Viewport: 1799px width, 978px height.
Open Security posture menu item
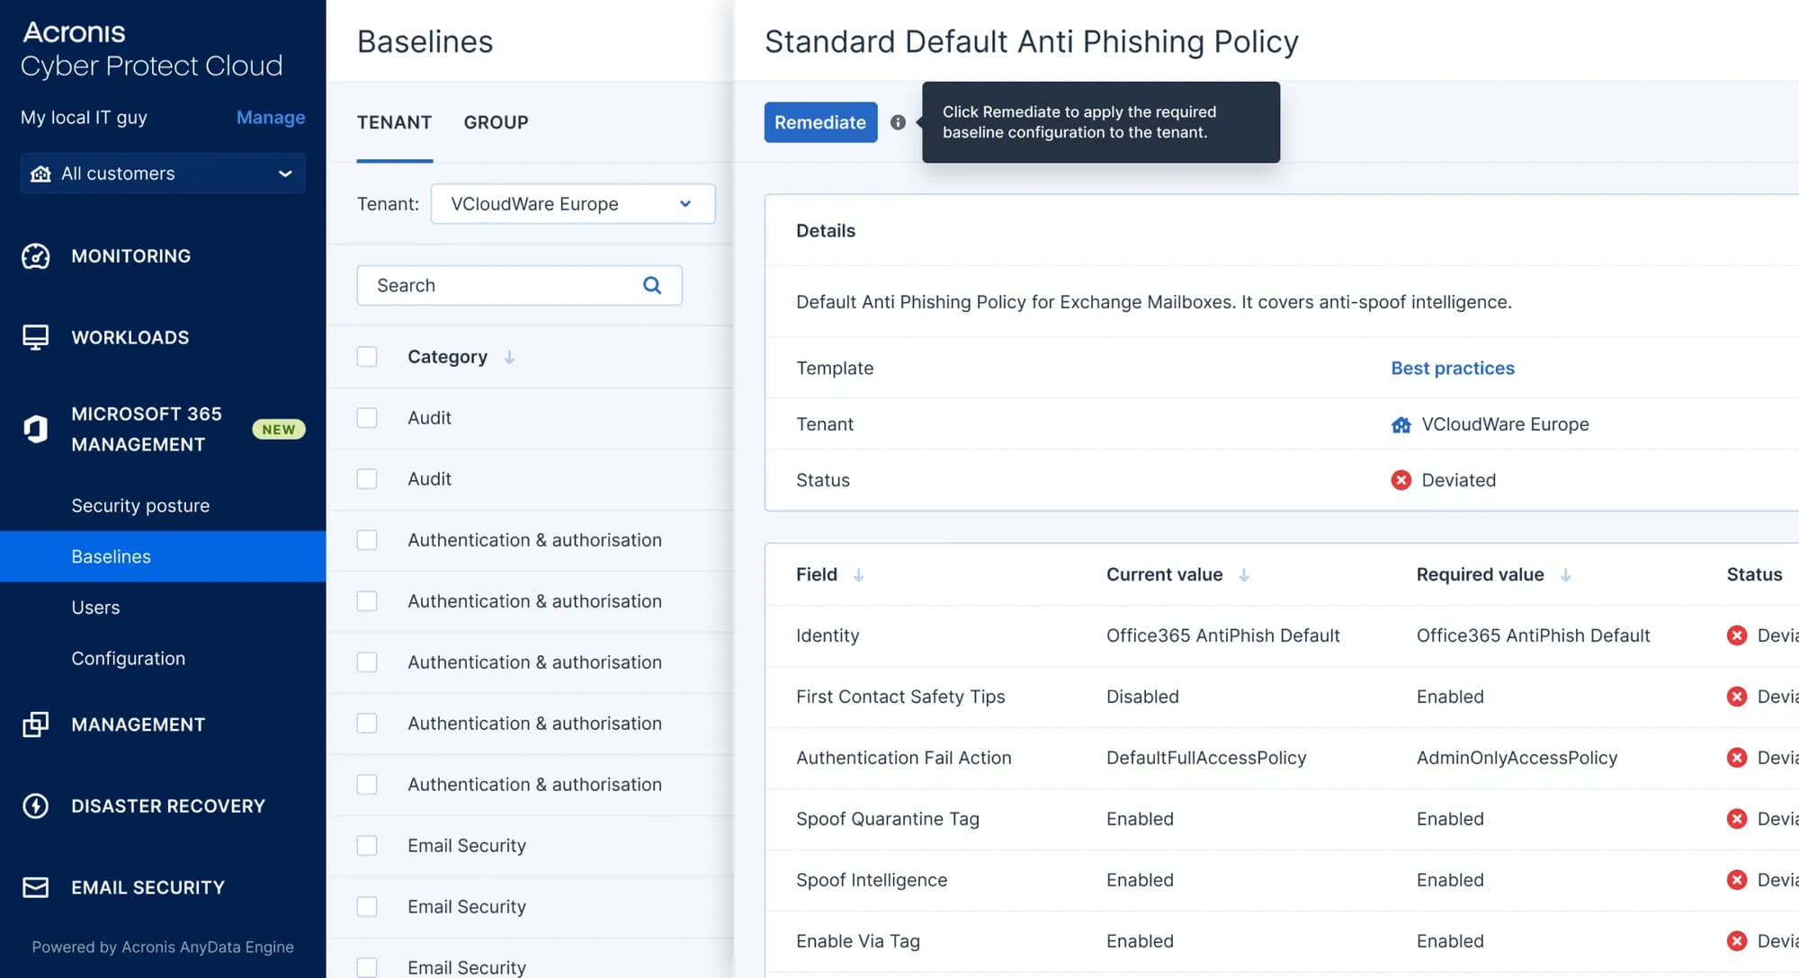coord(140,505)
